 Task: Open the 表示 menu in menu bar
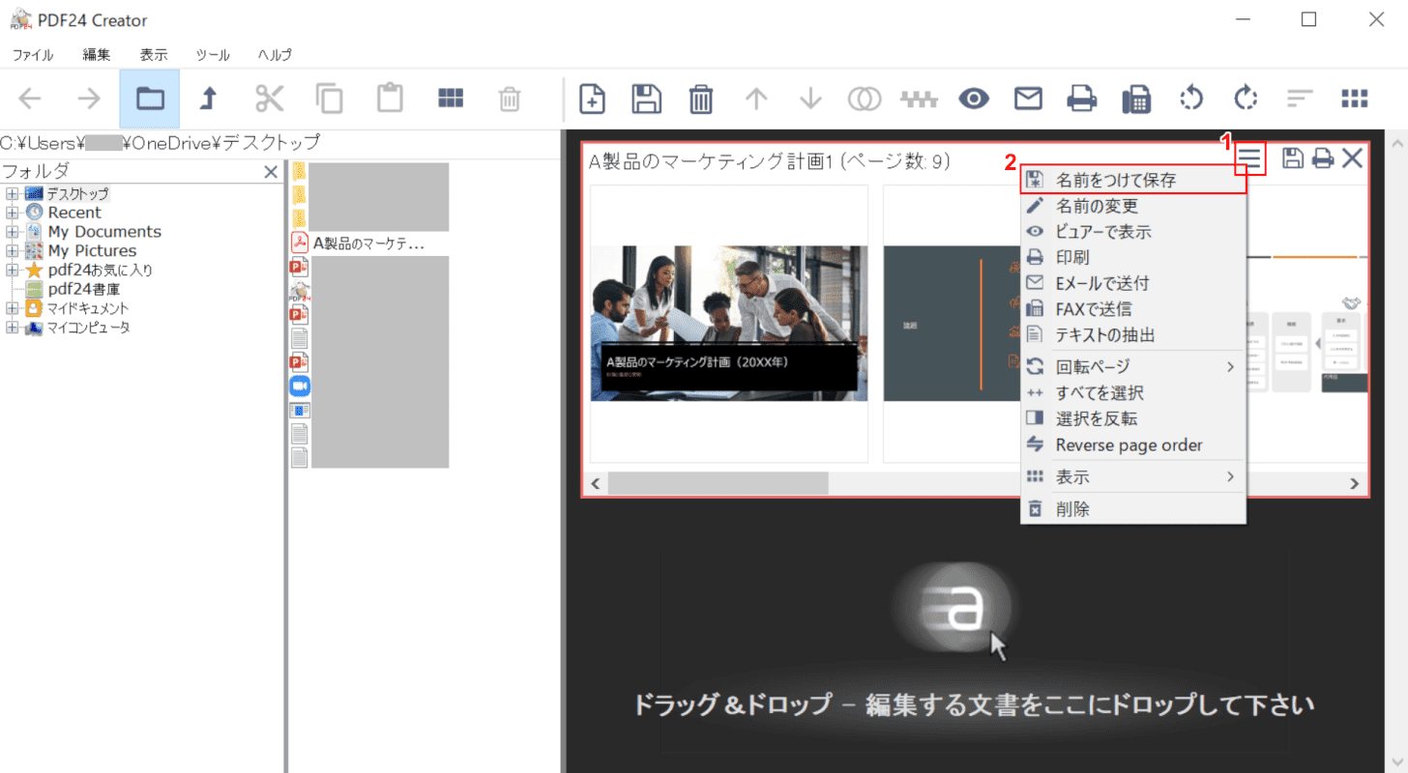(x=154, y=55)
